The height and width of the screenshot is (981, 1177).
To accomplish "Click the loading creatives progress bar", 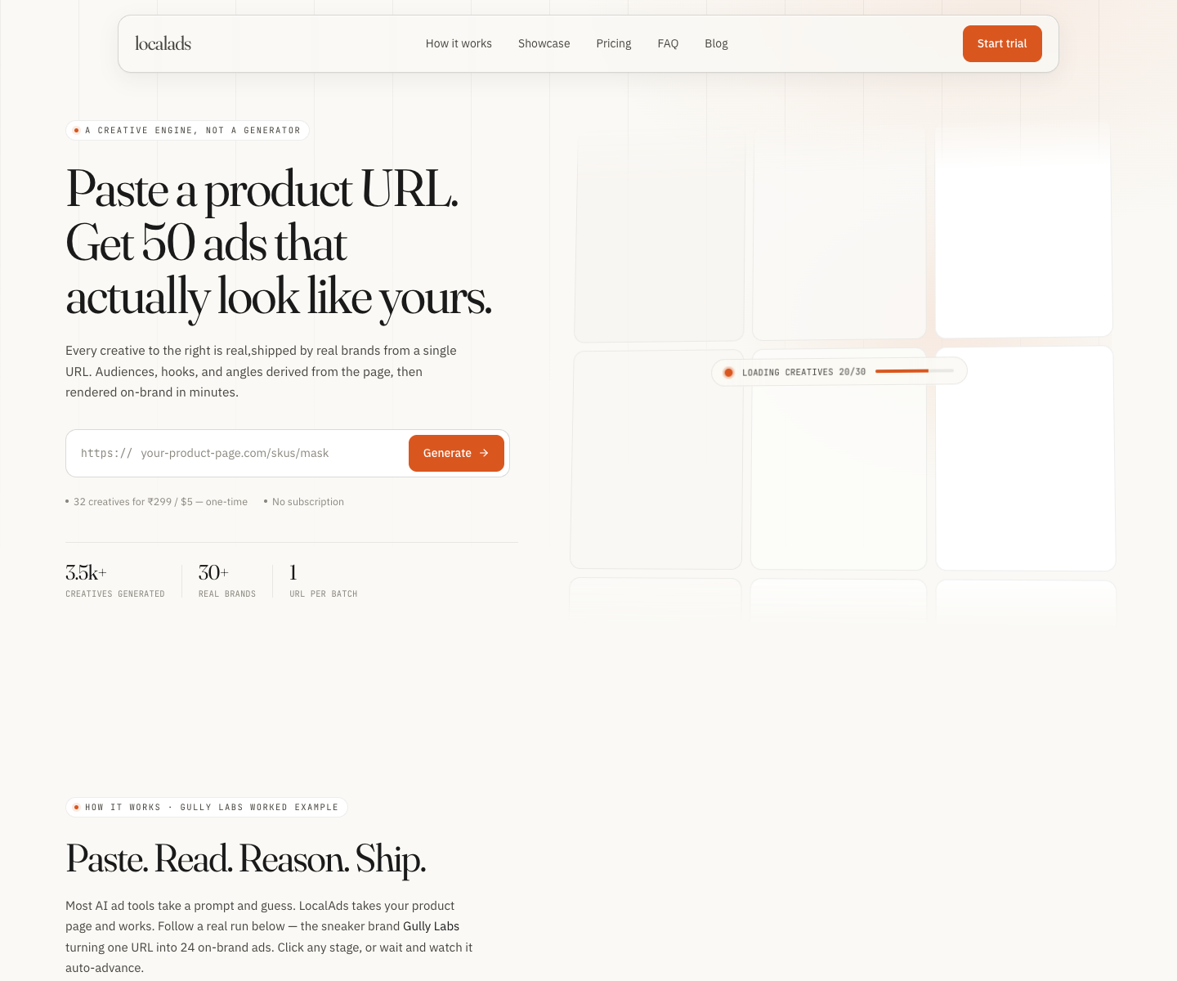I will pyautogui.click(x=914, y=371).
